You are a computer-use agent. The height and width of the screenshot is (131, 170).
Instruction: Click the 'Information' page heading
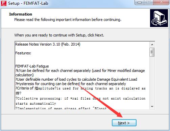[21, 14]
